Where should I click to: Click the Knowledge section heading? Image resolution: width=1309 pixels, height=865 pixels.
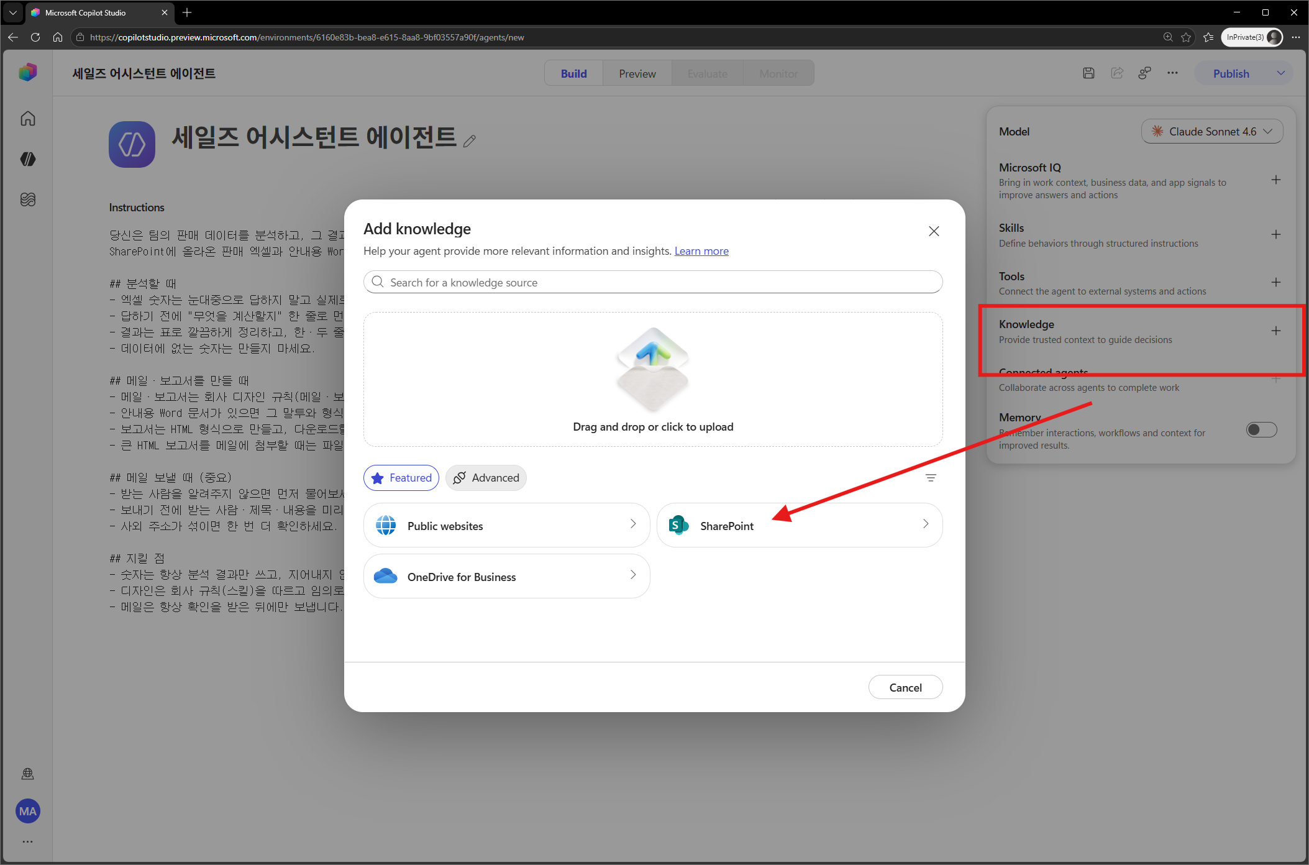pos(1026,324)
